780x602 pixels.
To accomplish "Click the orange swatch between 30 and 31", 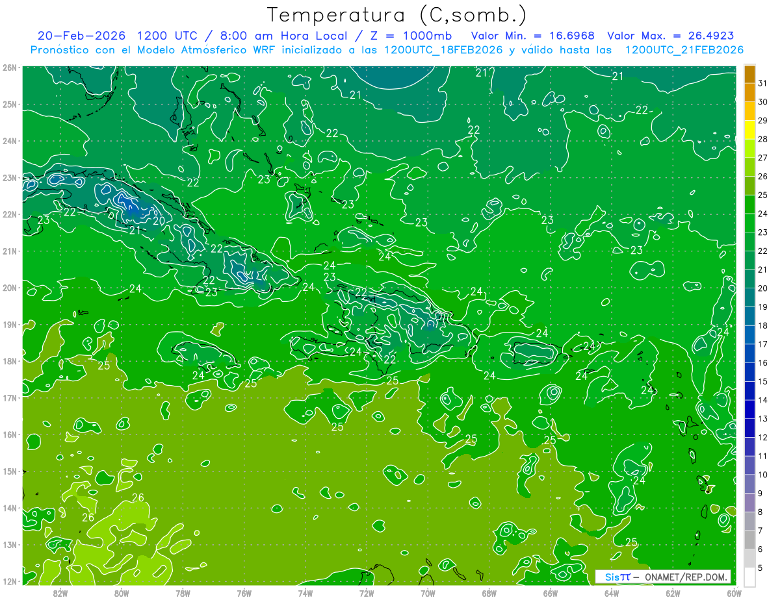I will (x=749, y=93).
